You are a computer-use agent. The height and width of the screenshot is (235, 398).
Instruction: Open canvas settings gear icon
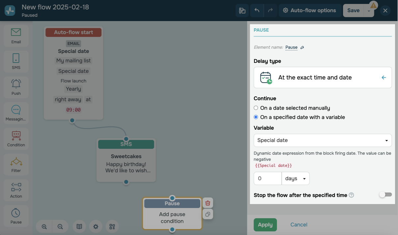(x=96, y=226)
